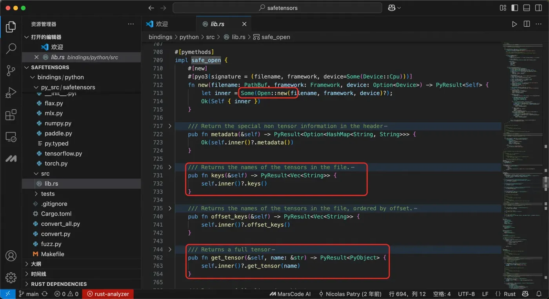
Task: Toggle the bottom panel visibility
Action: tap(527, 8)
